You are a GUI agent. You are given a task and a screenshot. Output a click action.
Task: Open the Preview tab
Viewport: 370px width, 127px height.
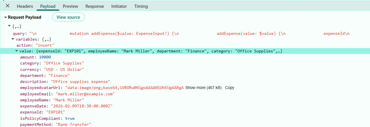[70, 6]
